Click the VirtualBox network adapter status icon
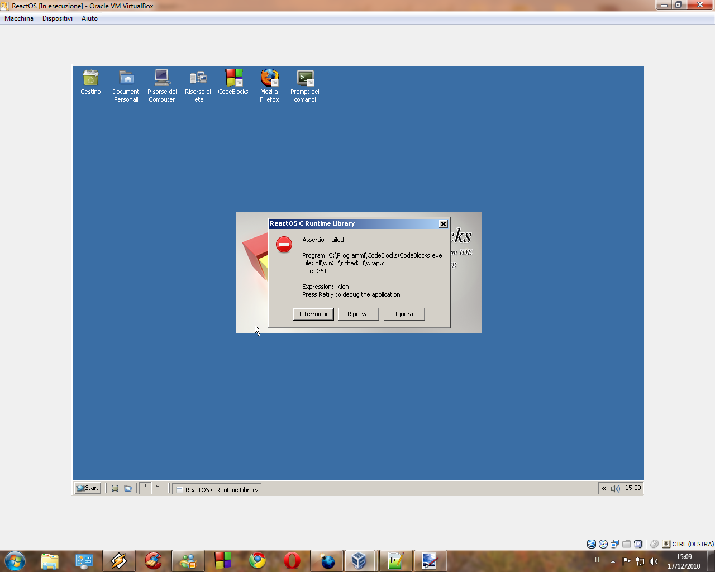This screenshot has height=572, width=715. click(x=614, y=544)
